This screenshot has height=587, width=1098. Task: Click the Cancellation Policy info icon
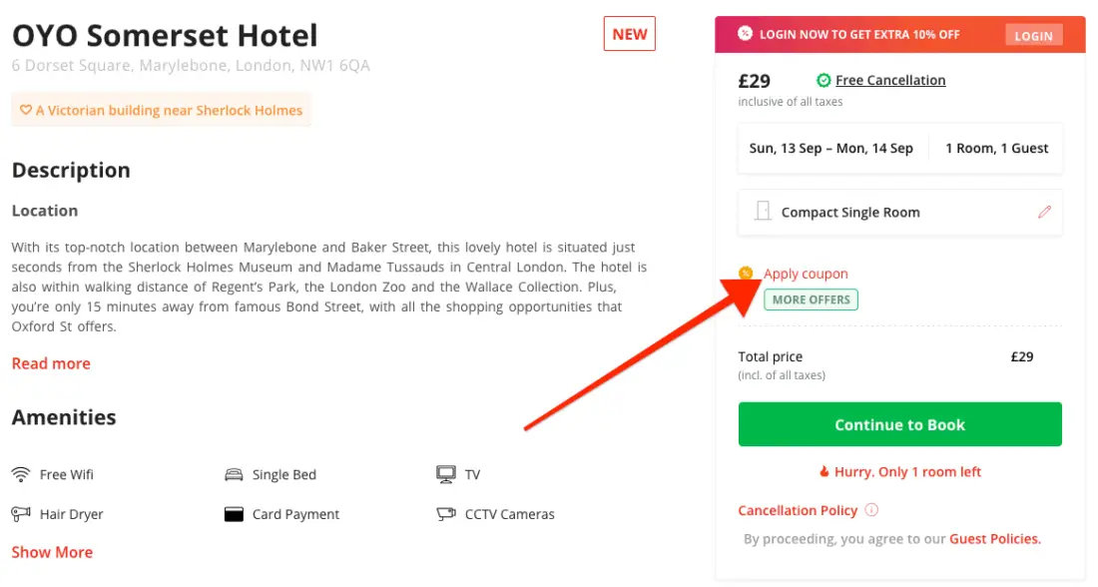[871, 510]
